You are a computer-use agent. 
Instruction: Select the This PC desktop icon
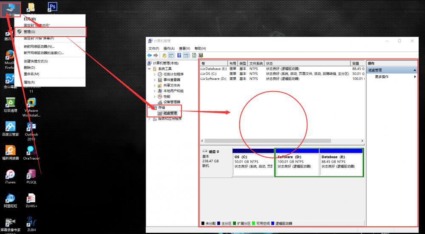coord(10,9)
